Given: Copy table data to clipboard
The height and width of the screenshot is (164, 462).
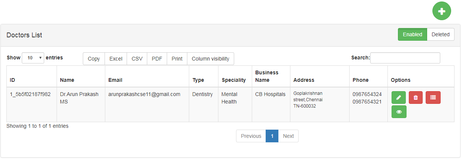Looking at the screenshot, I should click(94, 59).
